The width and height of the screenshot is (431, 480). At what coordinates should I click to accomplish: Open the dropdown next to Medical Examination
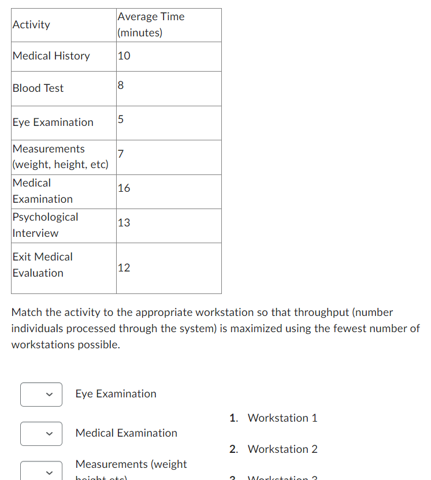pyautogui.click(x=41, y=434)
